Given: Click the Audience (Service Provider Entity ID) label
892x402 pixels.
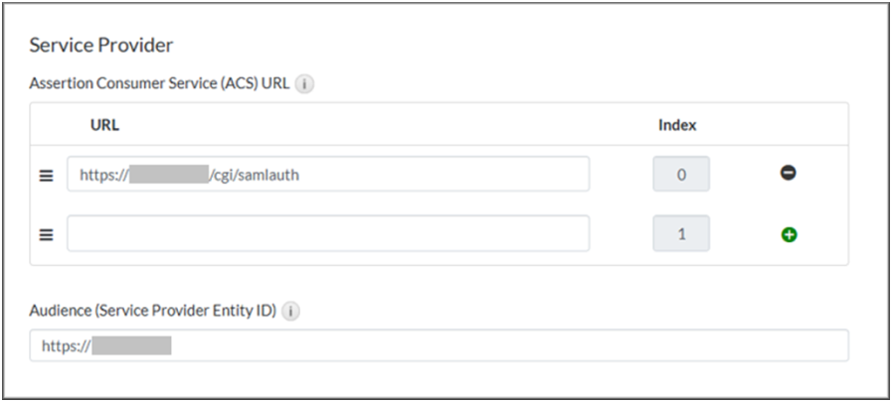Looking at the screenshot, I should click(x=153, y=312).
